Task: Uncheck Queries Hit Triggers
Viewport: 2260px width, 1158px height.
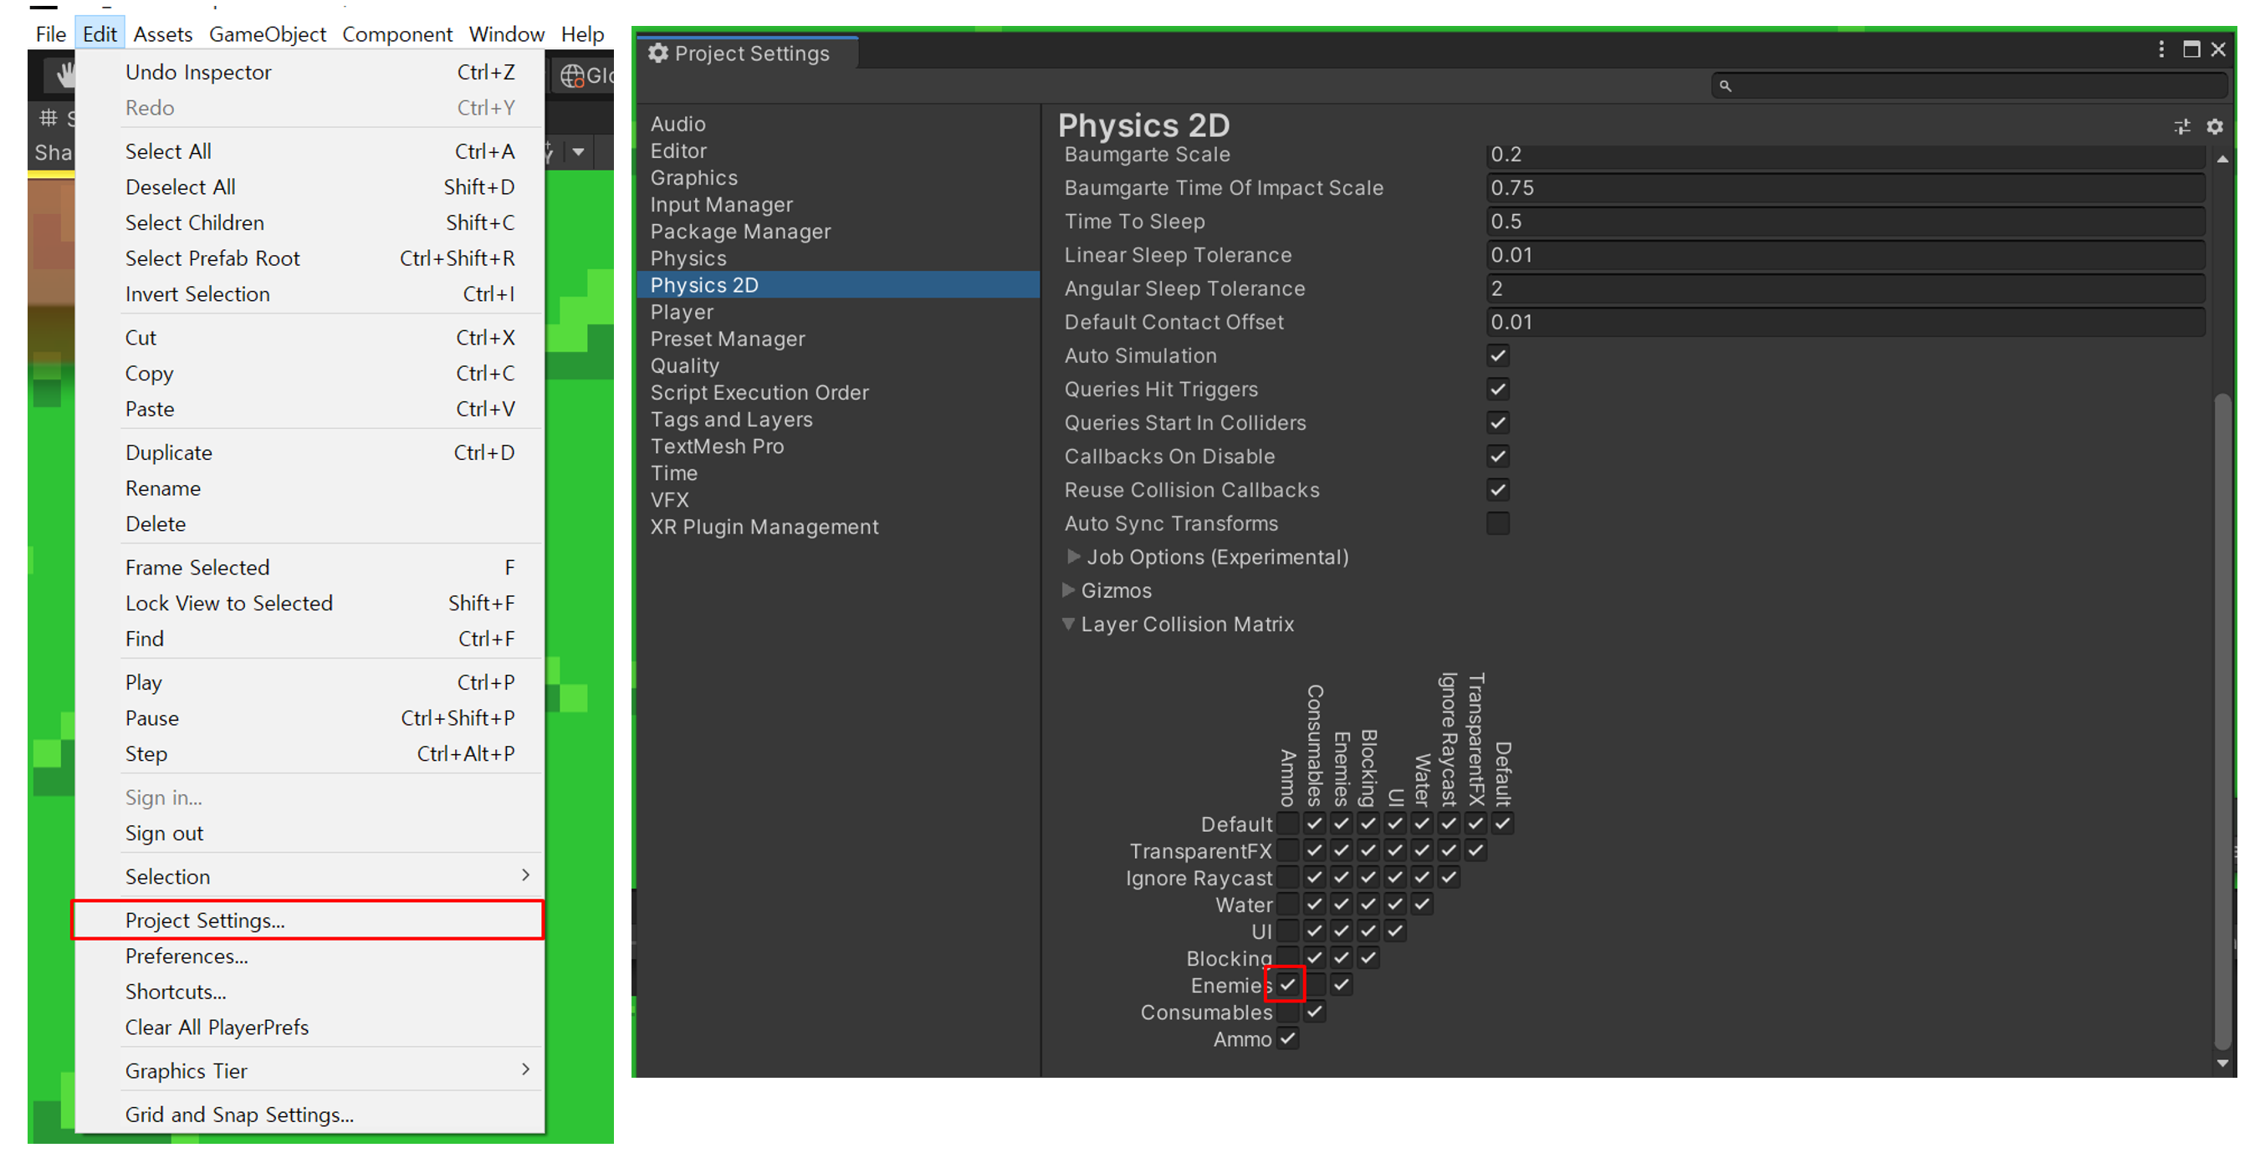Action: point(1497,390)
